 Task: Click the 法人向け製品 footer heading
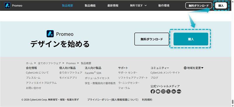(93, 68)
